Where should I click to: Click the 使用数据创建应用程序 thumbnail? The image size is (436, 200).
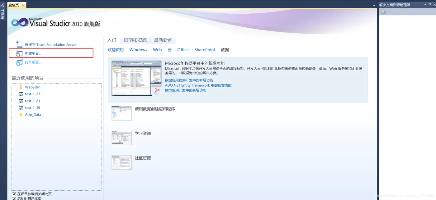121,113
